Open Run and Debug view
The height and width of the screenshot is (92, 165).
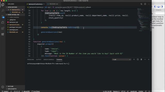pos(3,22)
